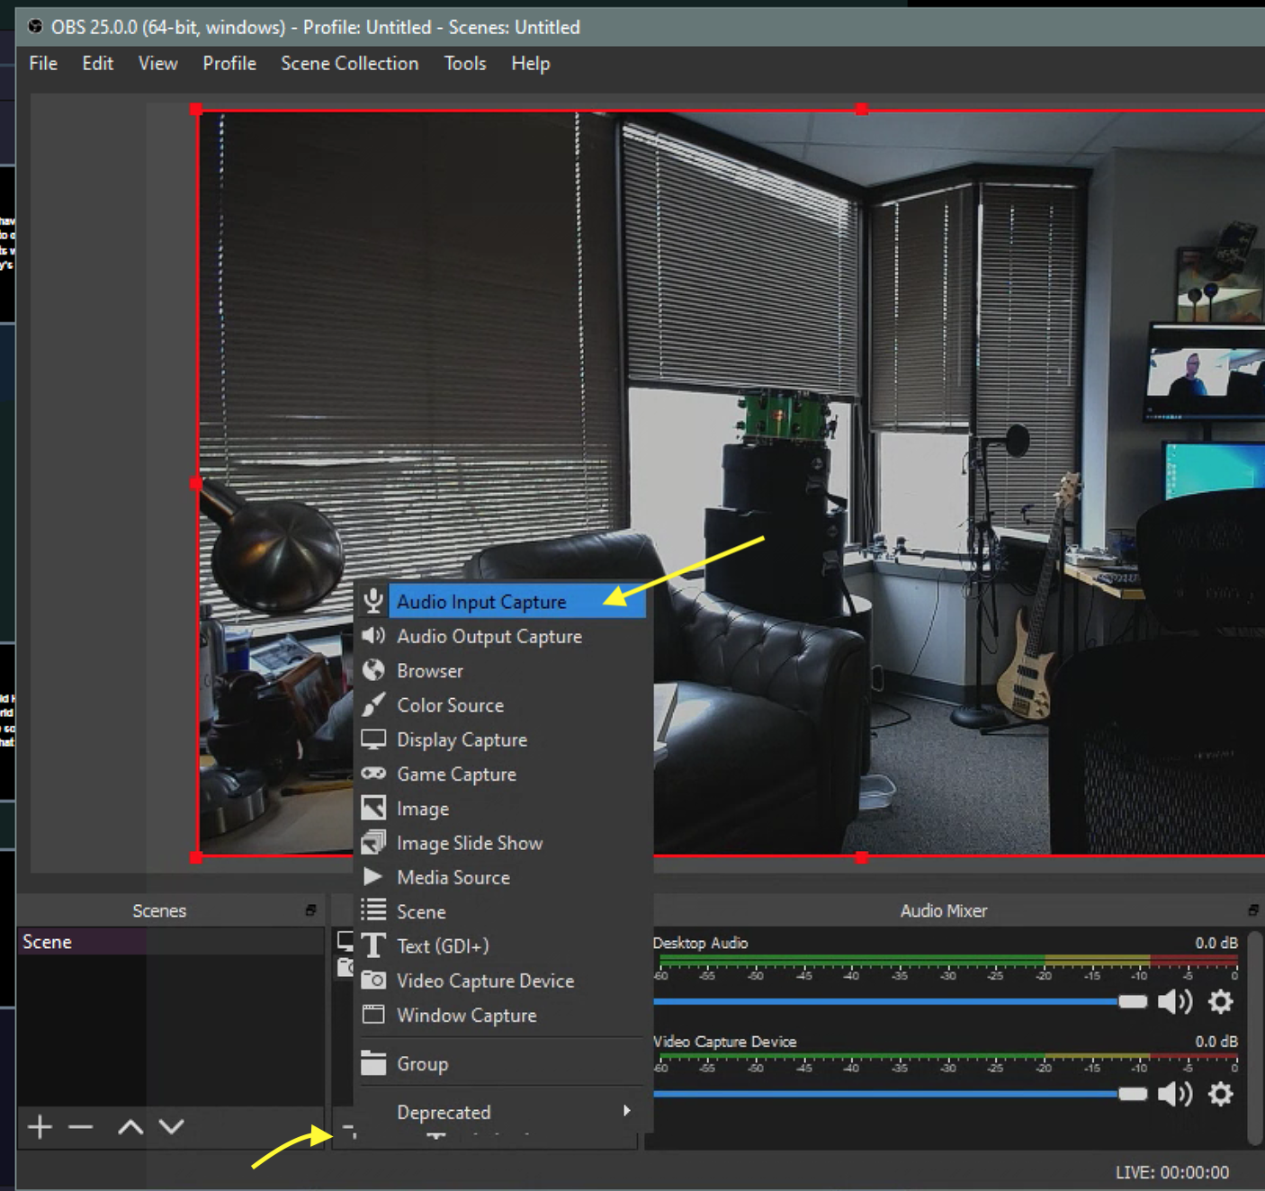This screenshot has width=1265, height=1191.
Task: Click the top-left red resize handle
Action: pyautogui.click(x=196, y=110)
